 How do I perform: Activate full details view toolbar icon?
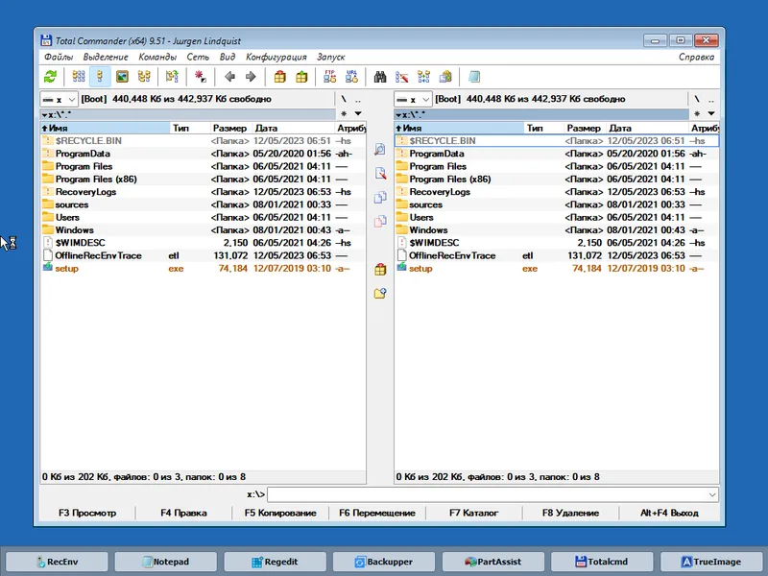coord(100,77)
